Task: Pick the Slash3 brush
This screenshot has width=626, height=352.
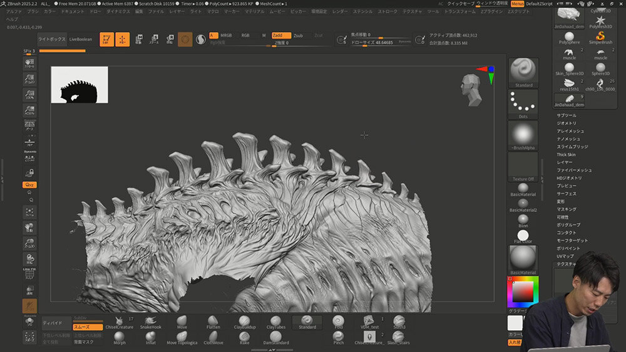Action: (399, 323)
